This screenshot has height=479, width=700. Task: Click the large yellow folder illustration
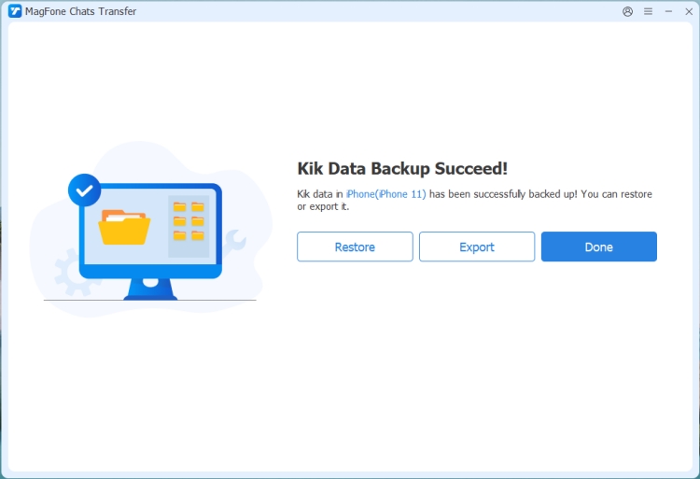click(x=124, y=227)
